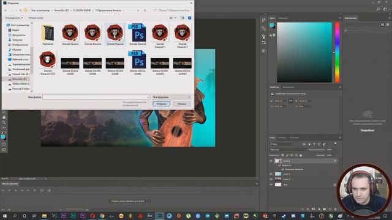Open the layer blend mode dropdown
Image resolution: width=392 pixels, height=220 pixels.
288,150
